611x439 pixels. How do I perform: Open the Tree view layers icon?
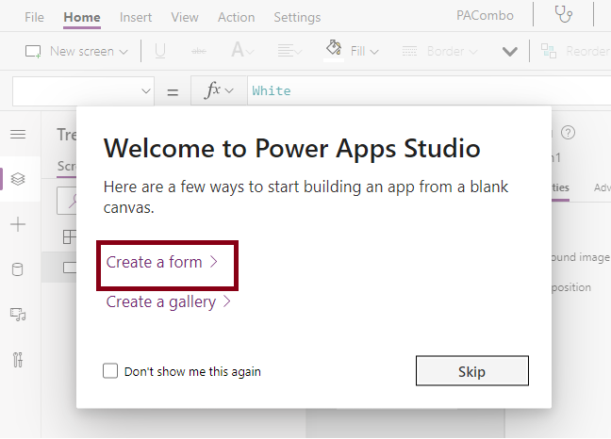pyautogui.click(x=18, y=179)
